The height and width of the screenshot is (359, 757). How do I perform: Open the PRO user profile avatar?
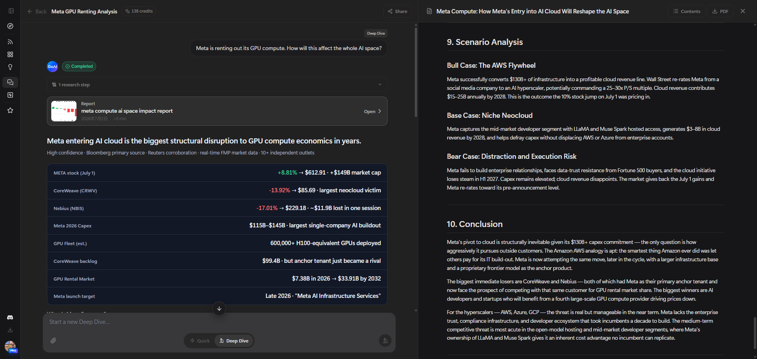pos(10,347)
